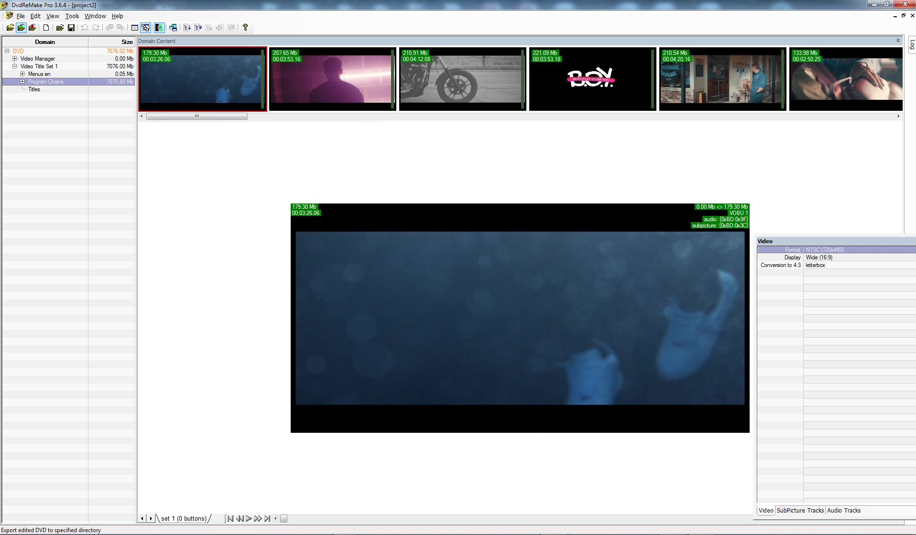Collapse the Video Title Set 1 node
The height and width of the screenshot is (535, 916).
(15, 66)
